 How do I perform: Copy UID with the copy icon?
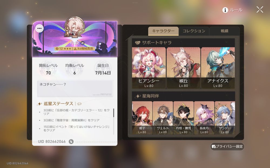tap(71, 142)
